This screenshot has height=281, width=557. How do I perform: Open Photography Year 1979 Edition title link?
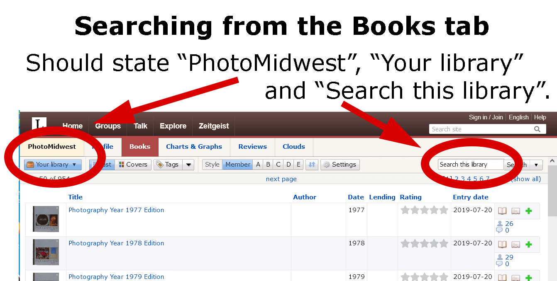pyautogui.click(x=116, y=277)
